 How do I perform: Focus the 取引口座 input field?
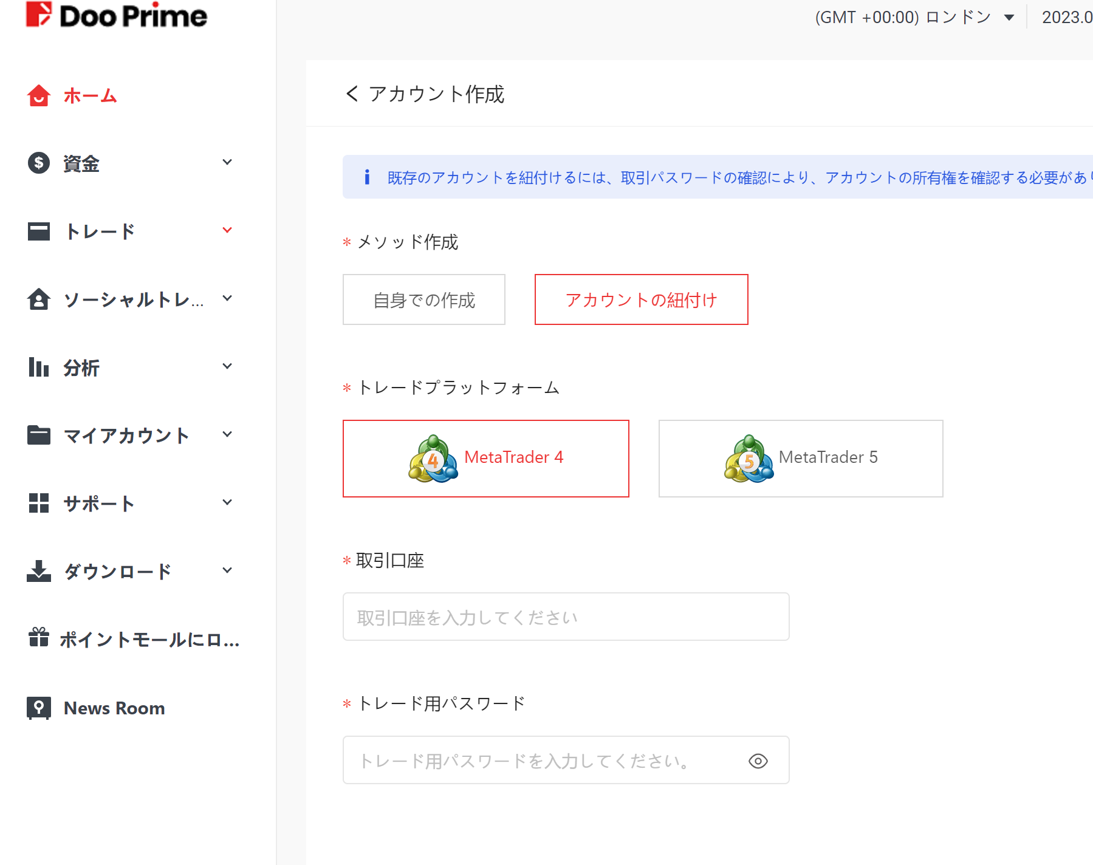[x=566, y=617]
